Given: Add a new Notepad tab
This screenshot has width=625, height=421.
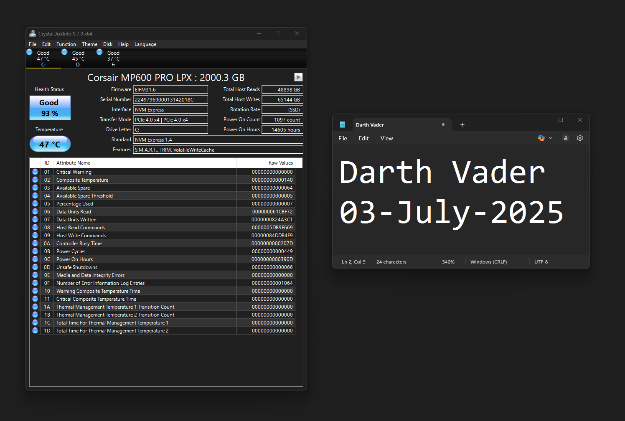Looking at the screenshot, I should pos(462,125).
